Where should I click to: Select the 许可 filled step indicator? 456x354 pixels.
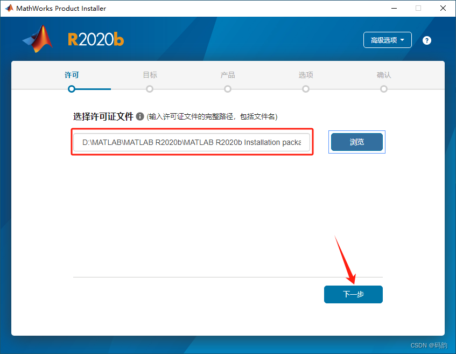[72, 88]
